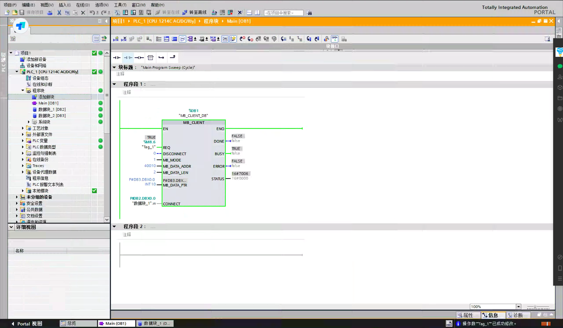Insert a normally closed contact
563x328 pixels.
pyautogui.click(x=128, y=58)
